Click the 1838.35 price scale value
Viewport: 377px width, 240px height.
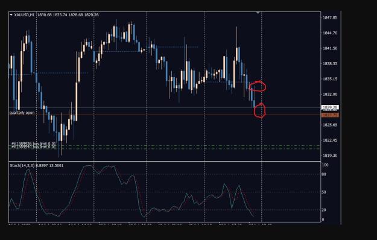click(x=330, y=64)
